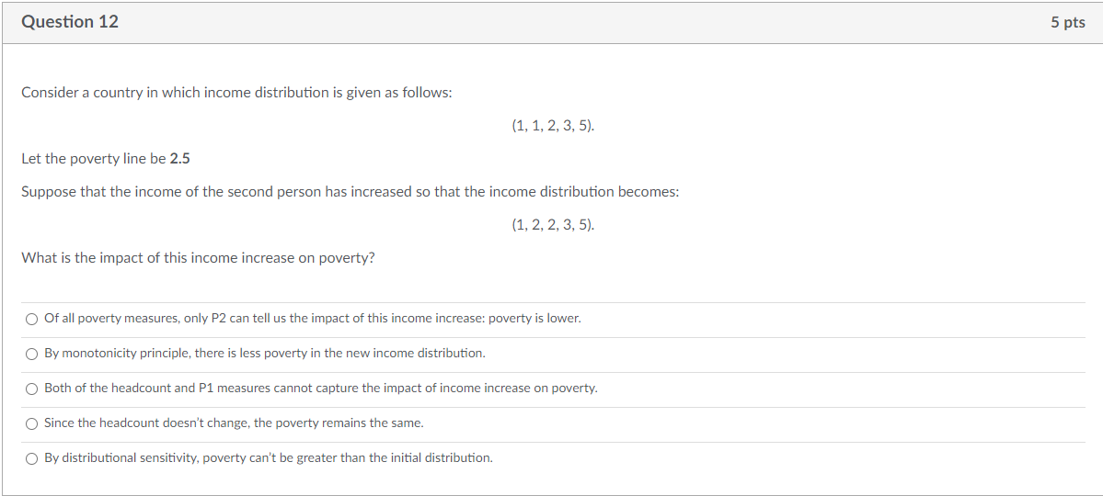Image resolution: width=1103 pixels, height=496 pixels.
Task: Pick the 'poverty remains the same' radio button
Action: point(31,423)
